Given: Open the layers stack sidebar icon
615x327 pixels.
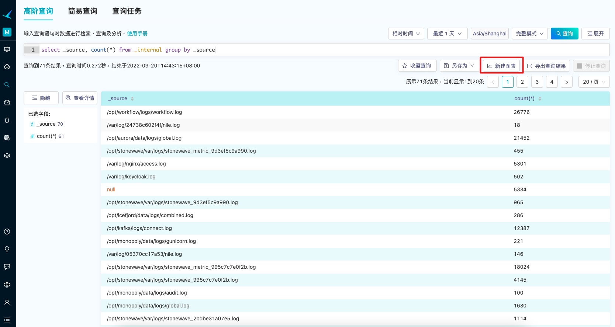Looking at the screenshot, I should (x=7, y=156).
